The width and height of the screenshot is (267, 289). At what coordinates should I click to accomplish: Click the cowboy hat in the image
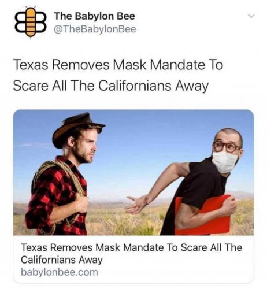point(77,128)
